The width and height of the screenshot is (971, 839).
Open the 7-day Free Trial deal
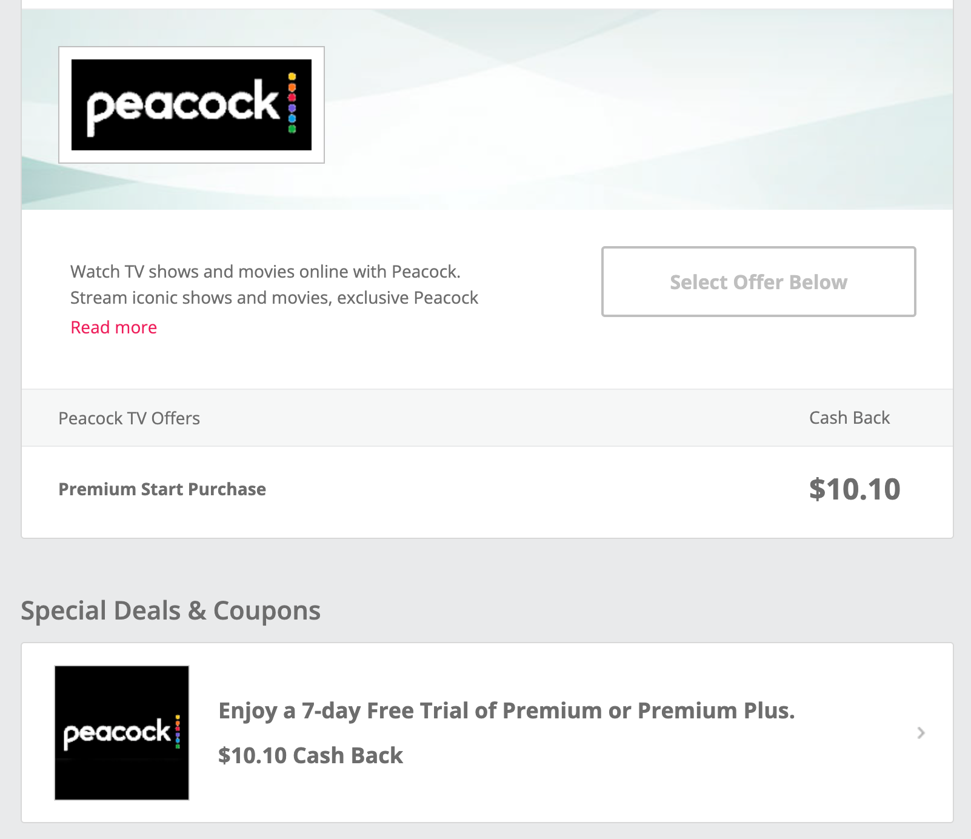point(508,711)
